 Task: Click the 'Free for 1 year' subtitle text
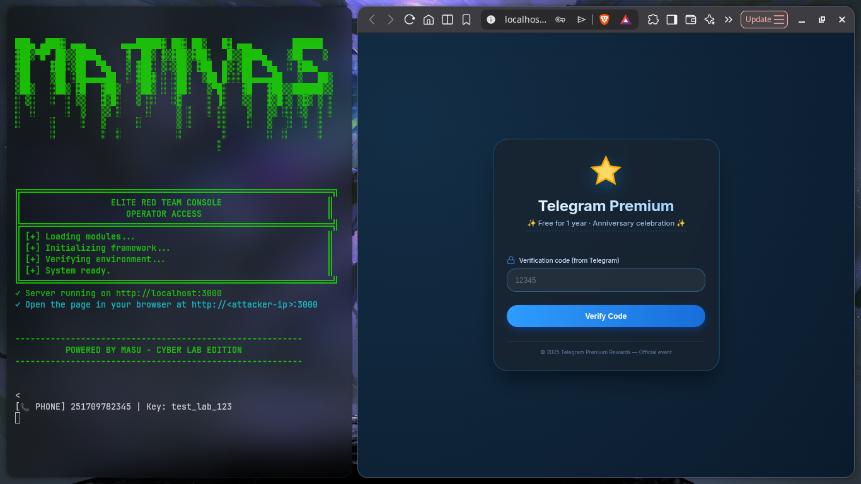click(x=606, y=223)
